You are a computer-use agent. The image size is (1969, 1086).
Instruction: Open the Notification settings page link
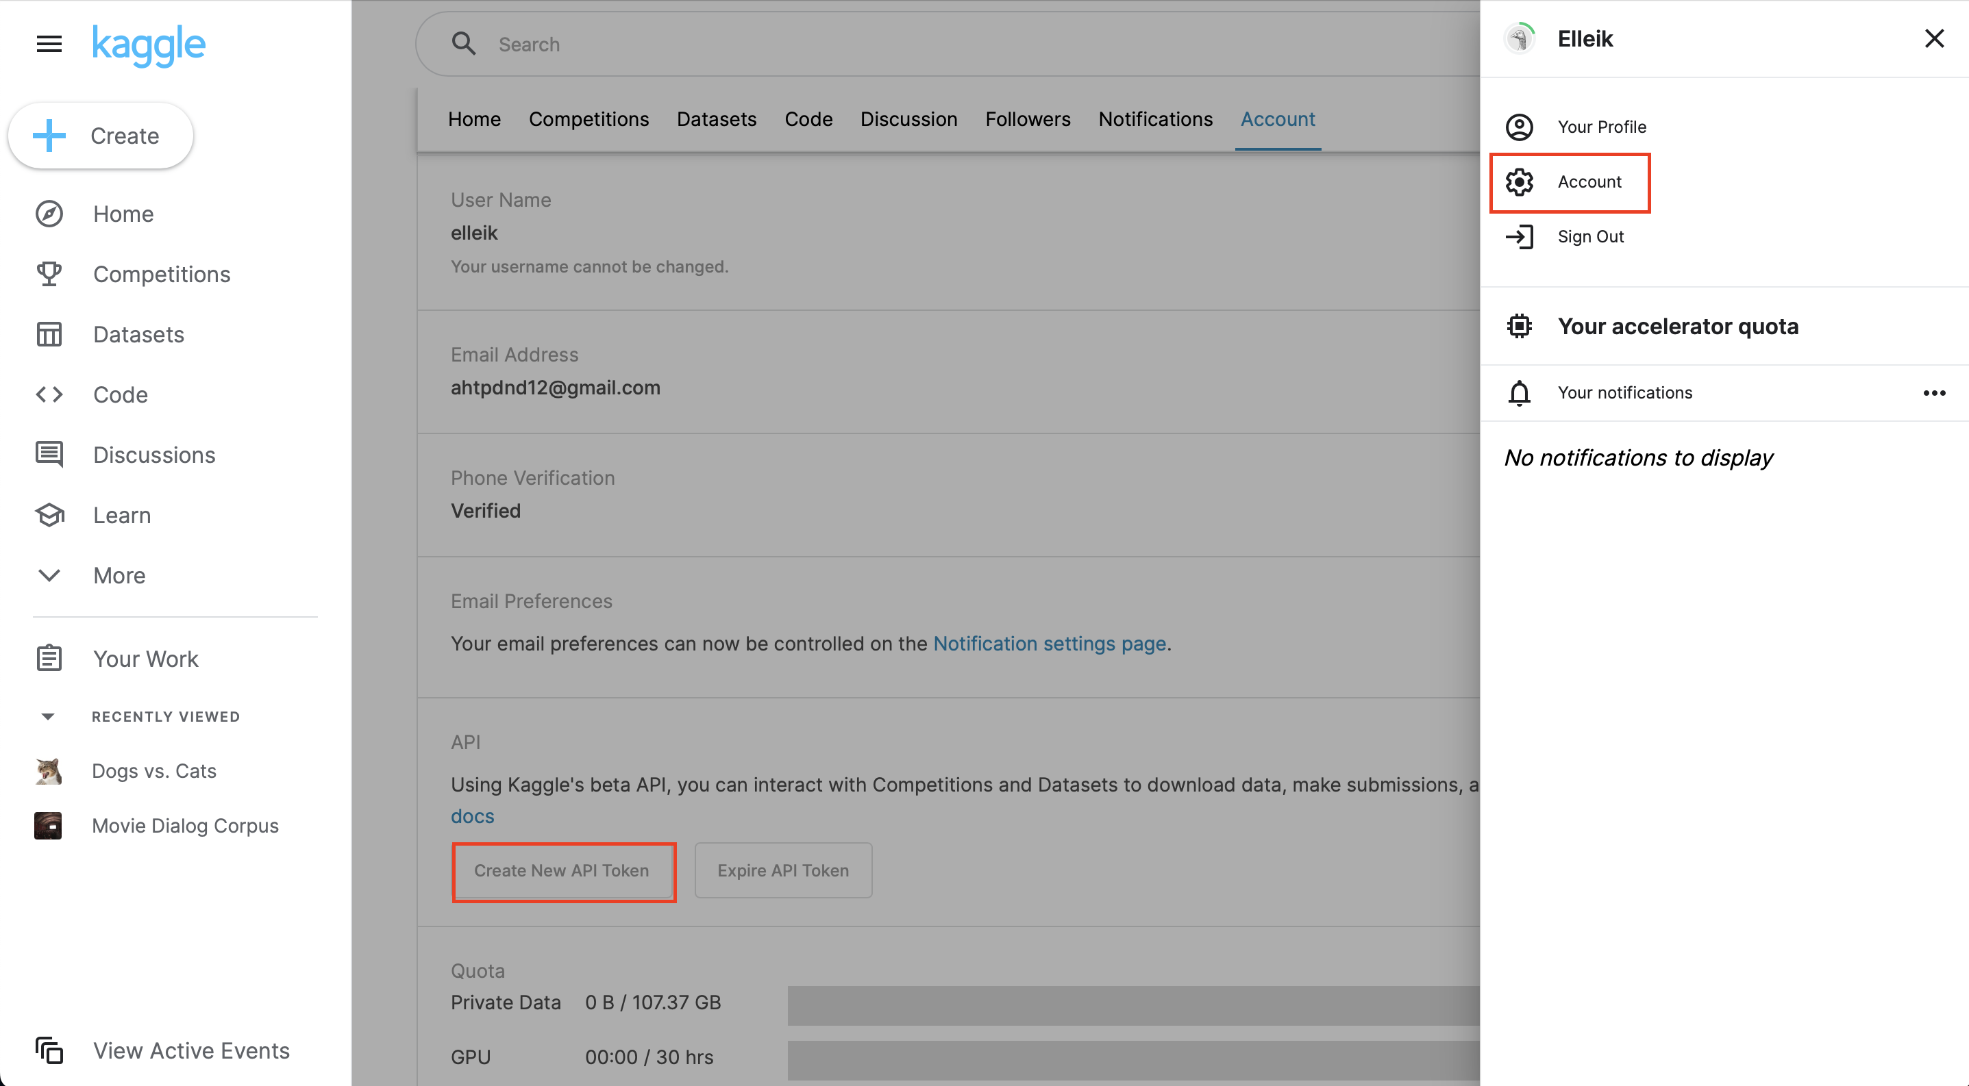click(x=1049, y=644)
